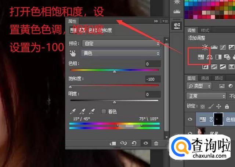The image size is (235, 167).
Task: Open the 正常 blend mode dropdown
Action: [206, 96]
